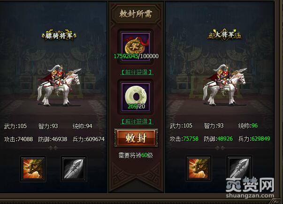Click the 需要将领60级 requirement text
The height and width of the screenshot is (204, 283).
(136, 155)
